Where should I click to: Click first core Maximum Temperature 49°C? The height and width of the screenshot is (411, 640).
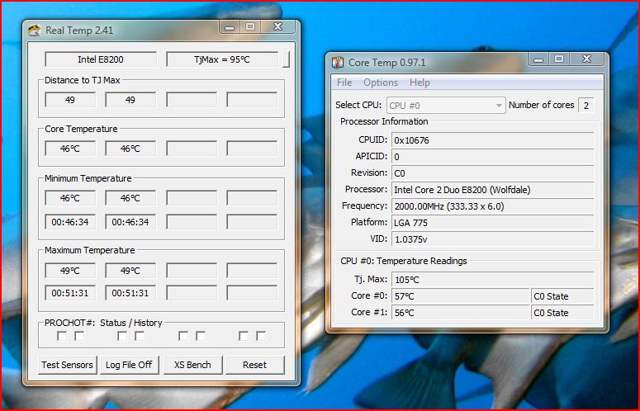pyautogui.click(x=70, y=271)
